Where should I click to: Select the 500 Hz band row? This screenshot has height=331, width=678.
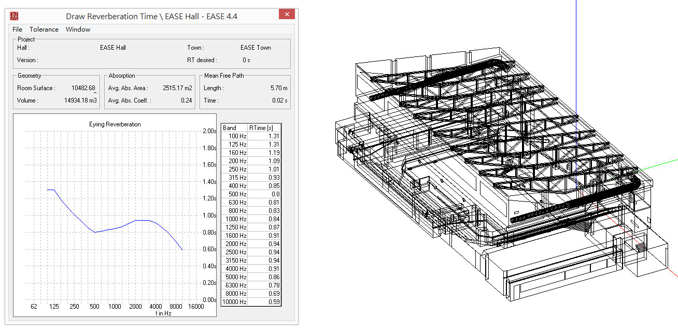251,194
